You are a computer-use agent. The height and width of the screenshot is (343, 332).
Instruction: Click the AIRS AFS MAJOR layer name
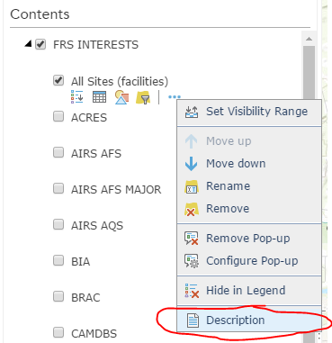116,190
